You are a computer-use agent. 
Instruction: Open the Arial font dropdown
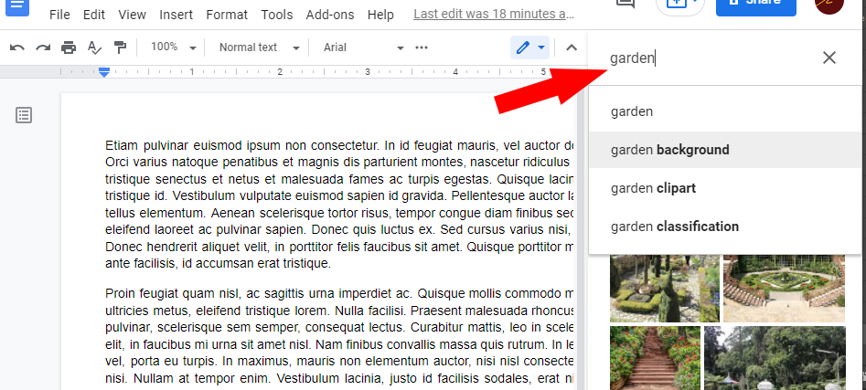coord(363,47)
